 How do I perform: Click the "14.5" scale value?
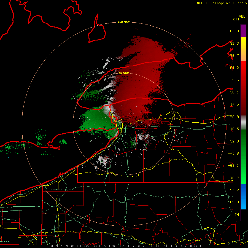click(x=234, y=104)
